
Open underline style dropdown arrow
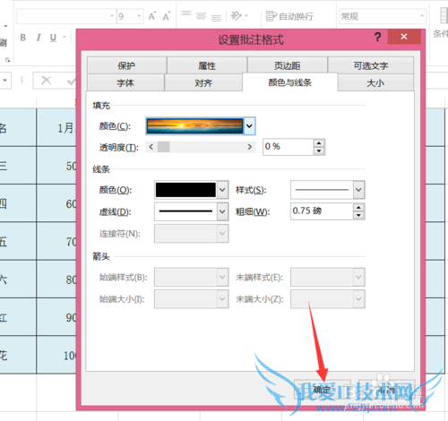[x=65, y=38]
